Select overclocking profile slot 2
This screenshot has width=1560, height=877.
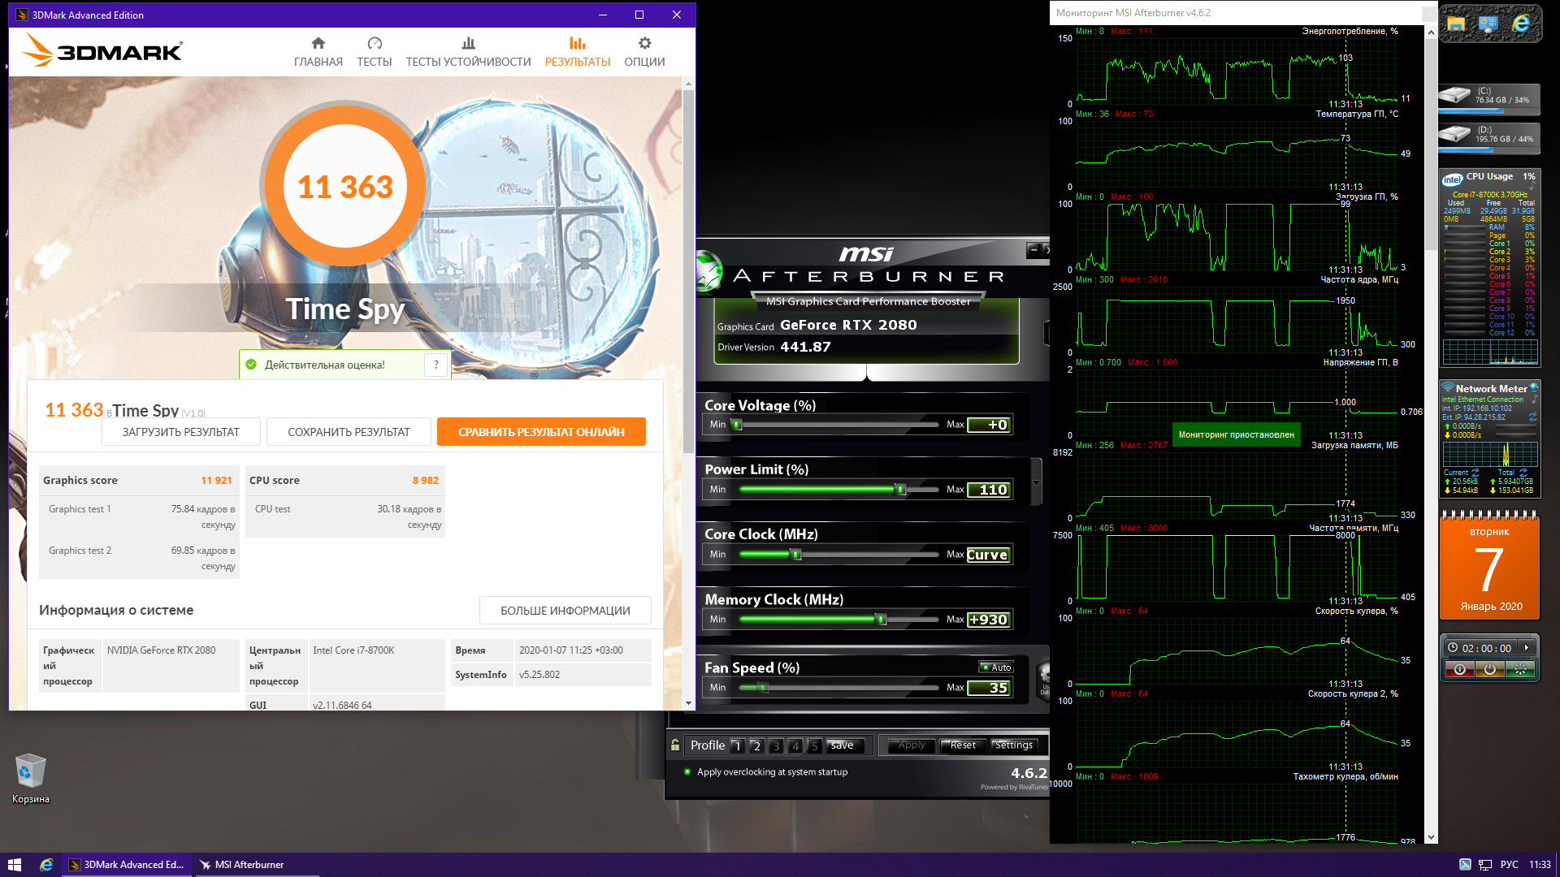point(756,745)
